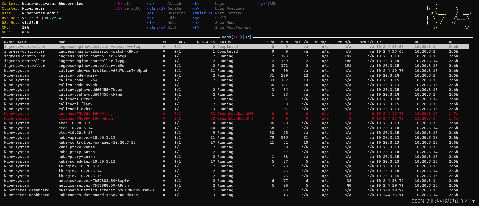Select calico-node-jgmsv pod
479x206 pixels.
pos(237,75)
